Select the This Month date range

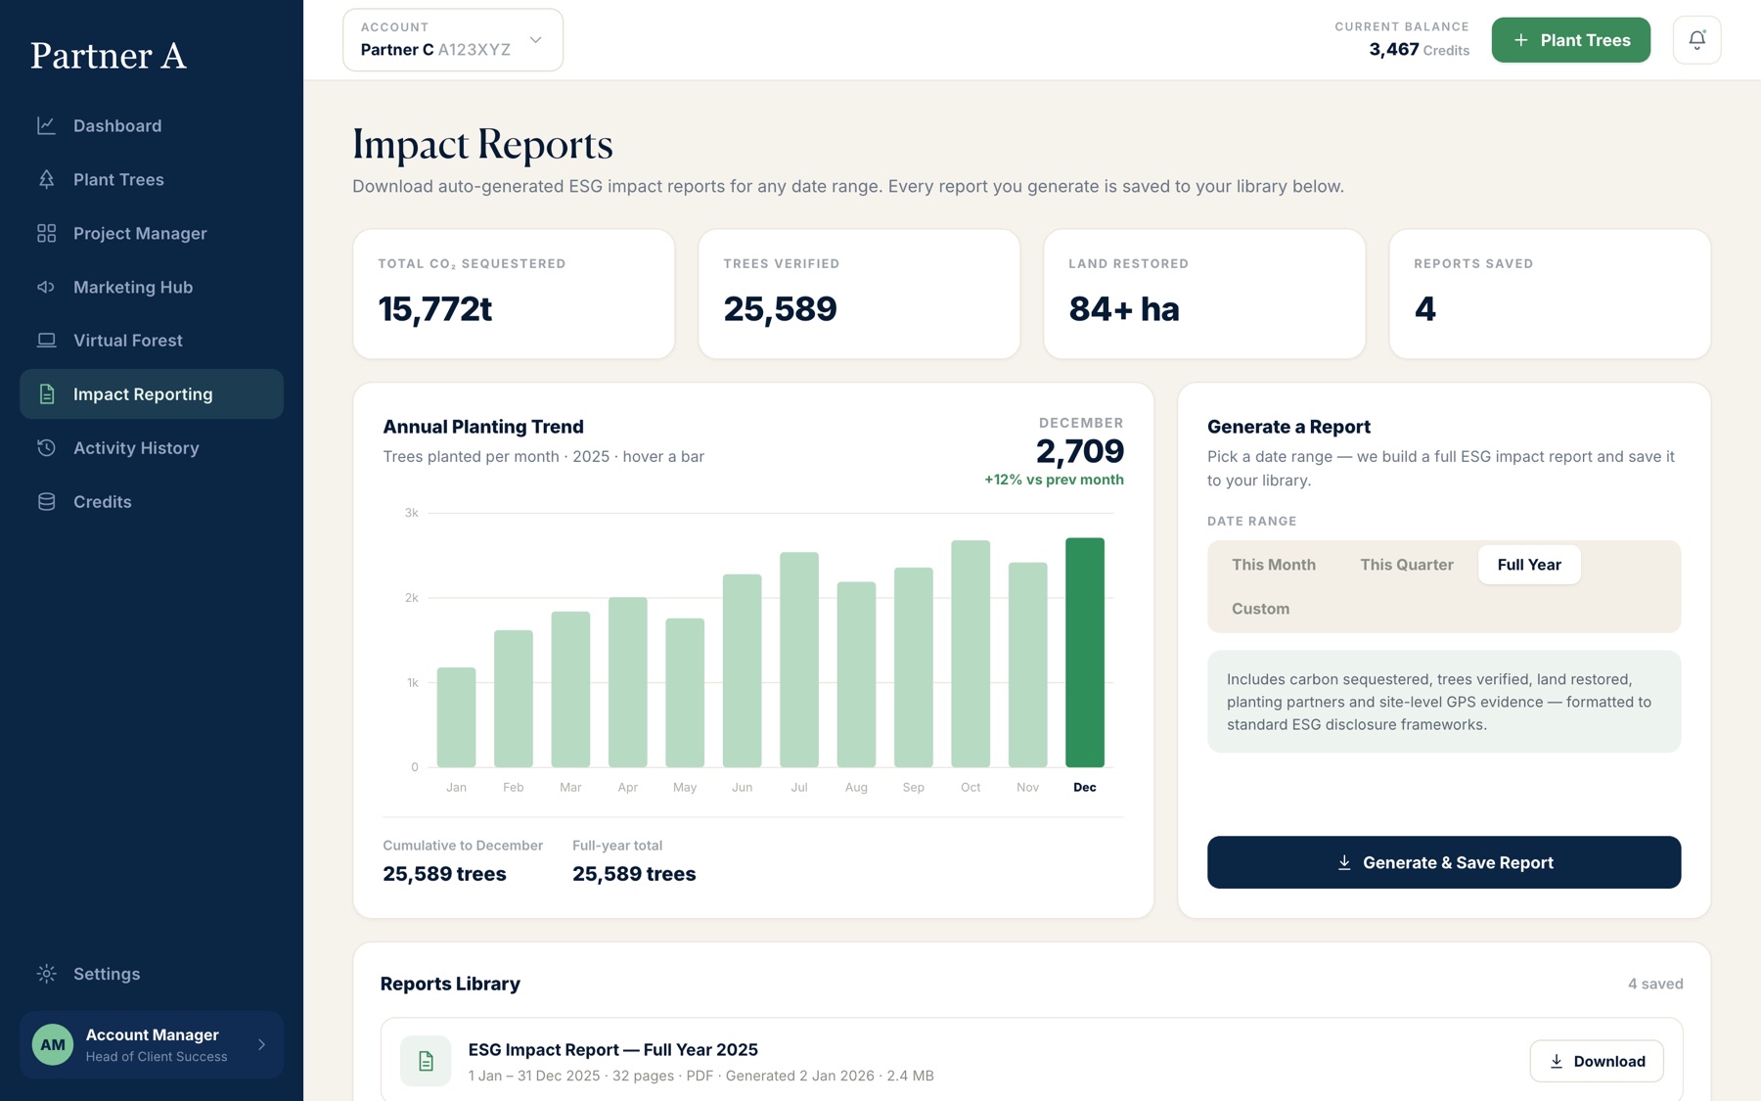click(x=1273, y=565)
